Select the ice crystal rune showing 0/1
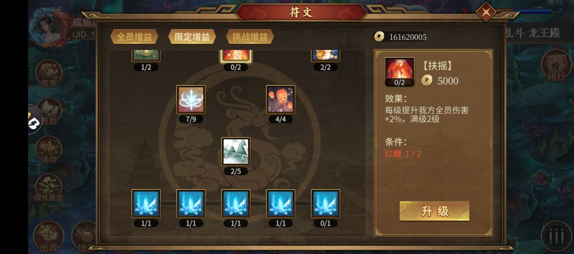574x254 pixels. [325, 204]
